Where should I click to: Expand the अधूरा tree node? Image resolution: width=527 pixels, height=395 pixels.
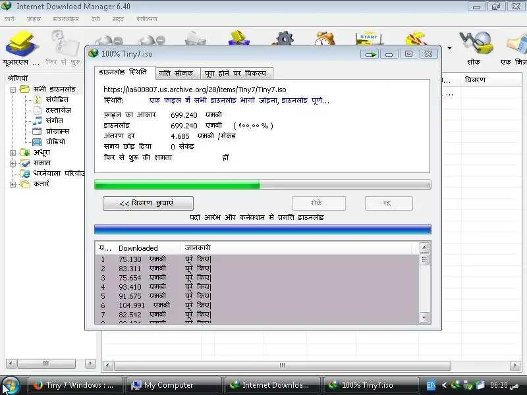point(13,153)
